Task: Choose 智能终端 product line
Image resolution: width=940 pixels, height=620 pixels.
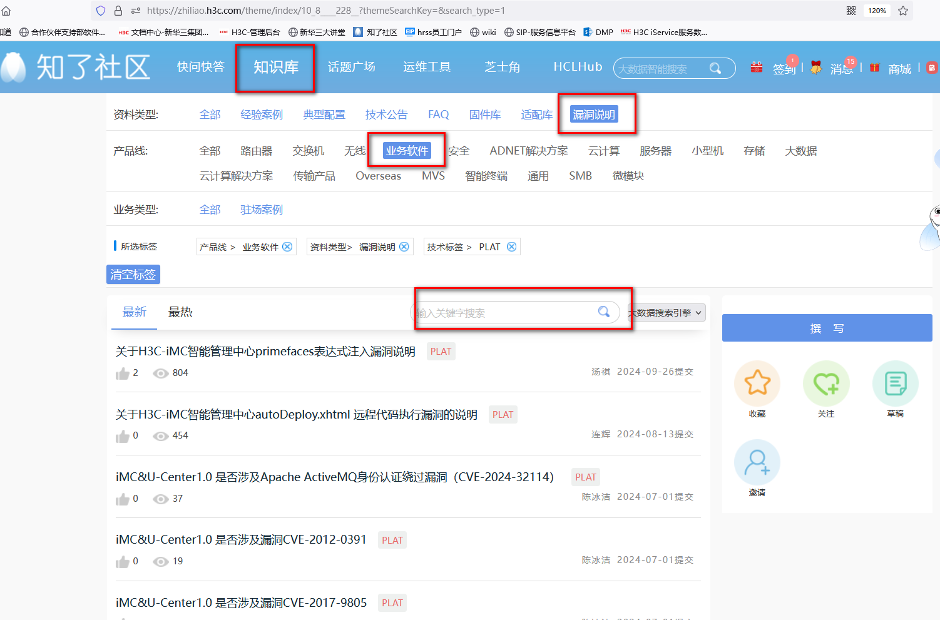Action: point(486,176)
